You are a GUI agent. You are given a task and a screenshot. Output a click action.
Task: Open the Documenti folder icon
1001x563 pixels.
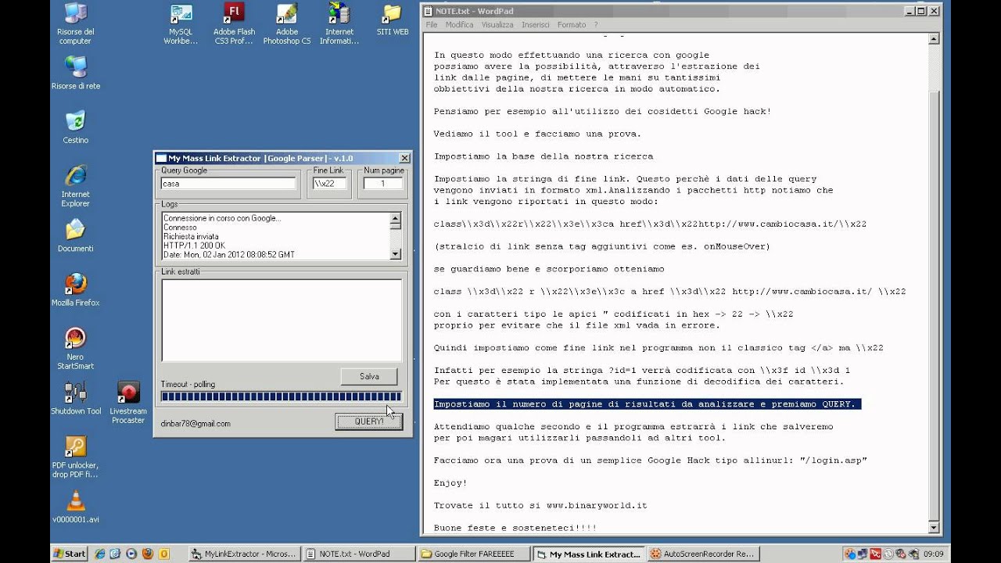point(75,235)
